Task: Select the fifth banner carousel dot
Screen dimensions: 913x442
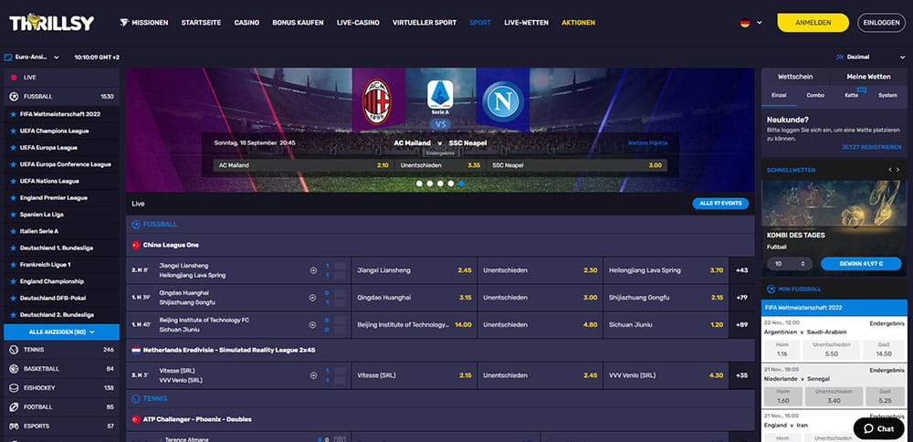Action: point(461,184)
